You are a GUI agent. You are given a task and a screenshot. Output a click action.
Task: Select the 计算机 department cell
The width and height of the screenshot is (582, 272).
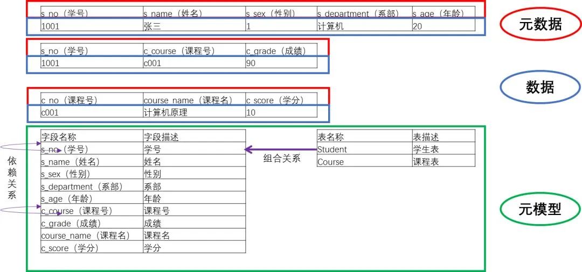[x=364, y=25]
